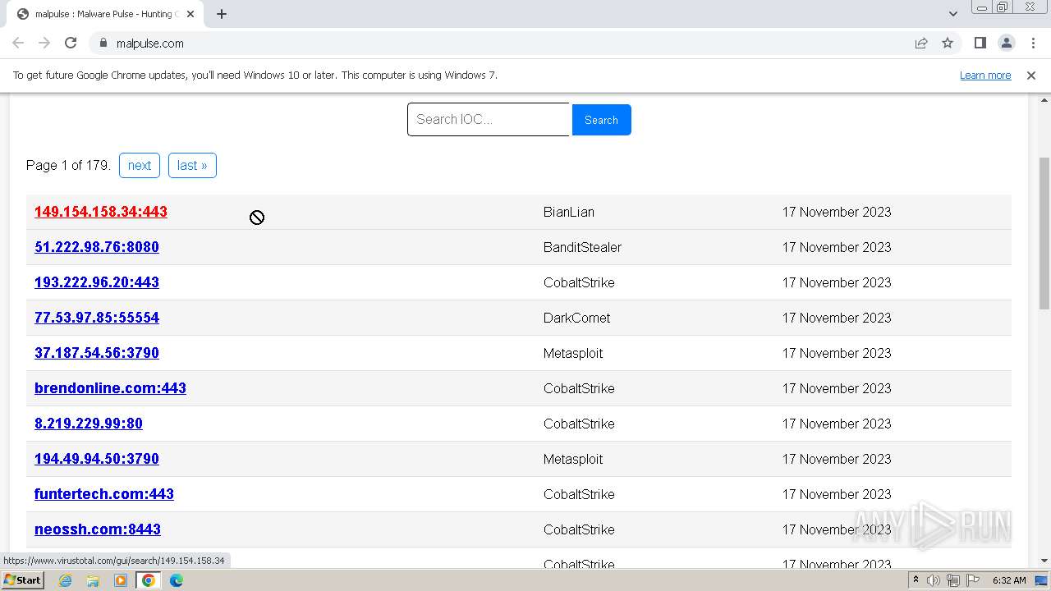This screenshot has width=1051, height=591.
Task: Click the address bar URL malpulse.com
Action: 150,43
